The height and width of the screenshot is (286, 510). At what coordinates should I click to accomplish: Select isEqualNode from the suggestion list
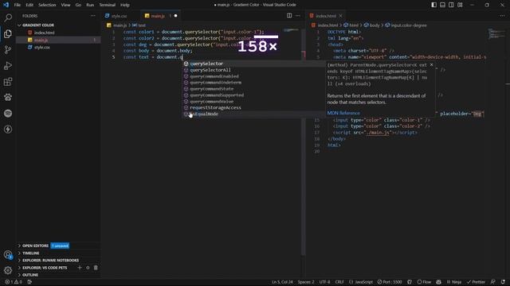[x=253, y=114]
